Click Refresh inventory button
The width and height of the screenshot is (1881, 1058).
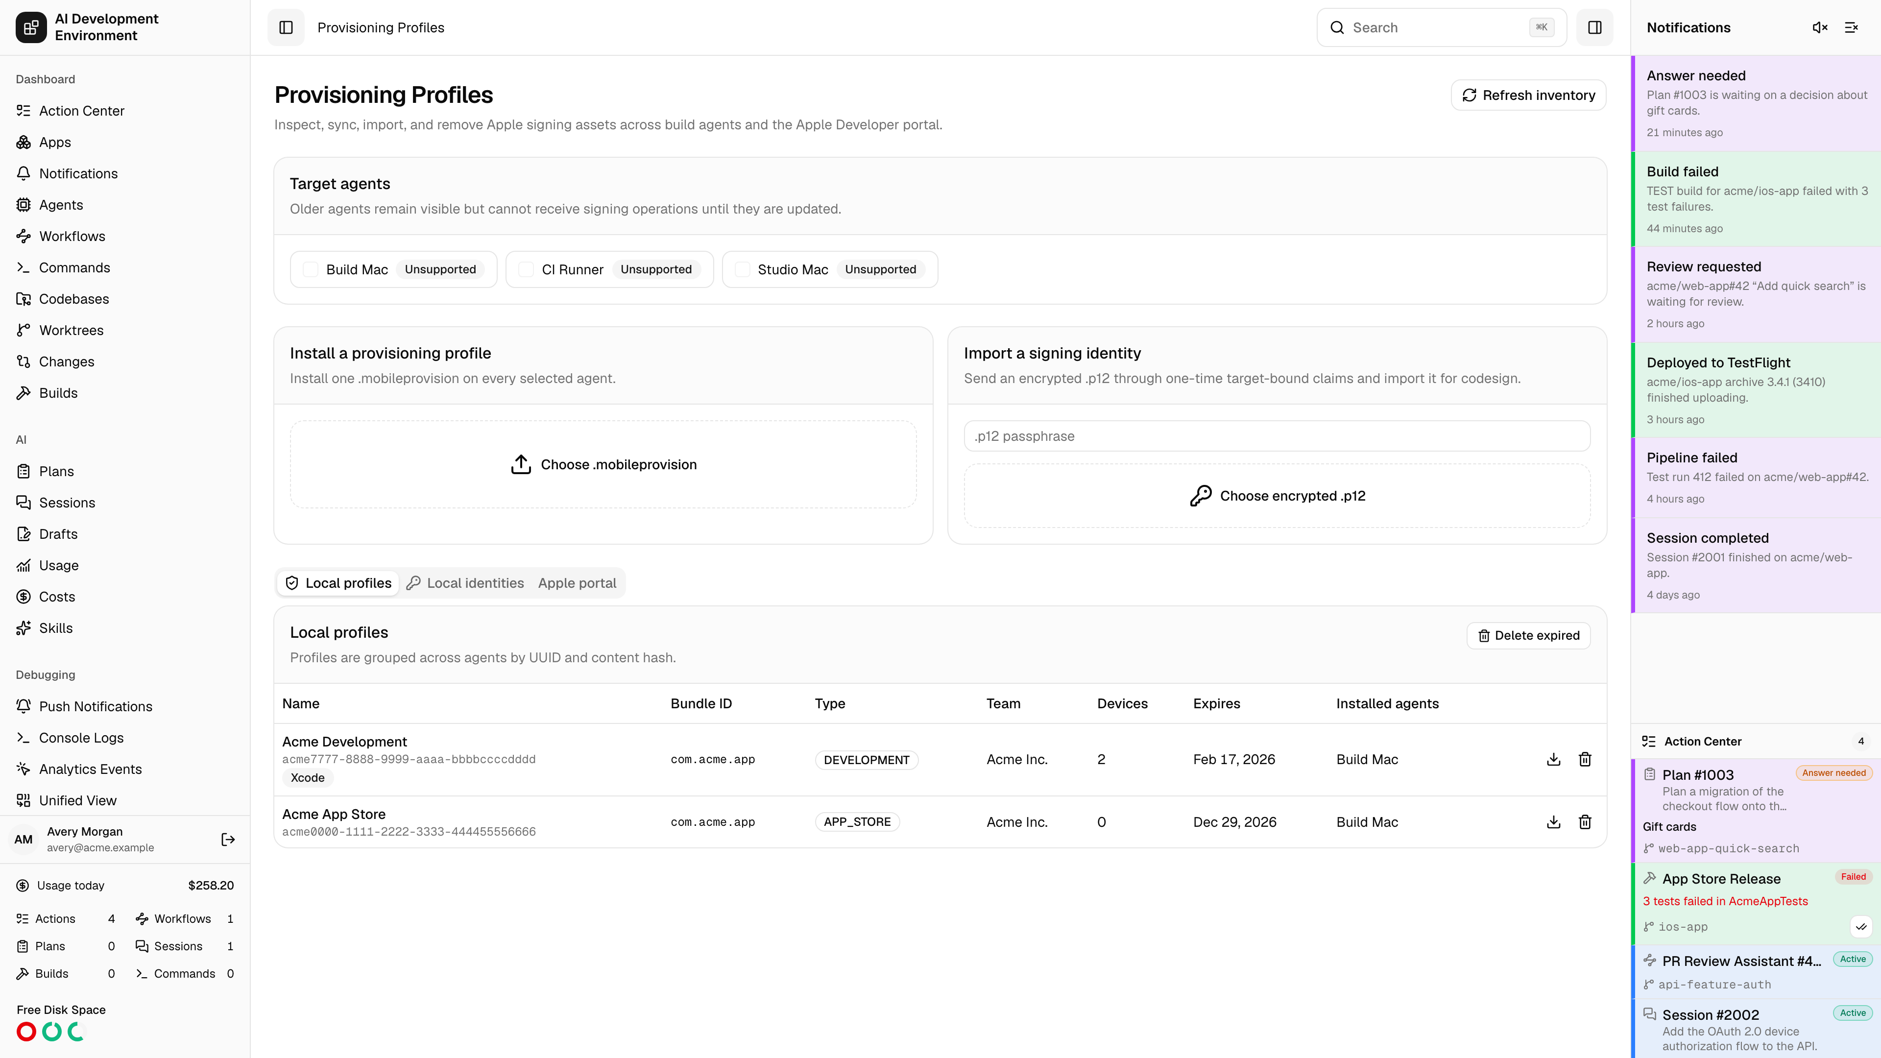[1528, 96]
